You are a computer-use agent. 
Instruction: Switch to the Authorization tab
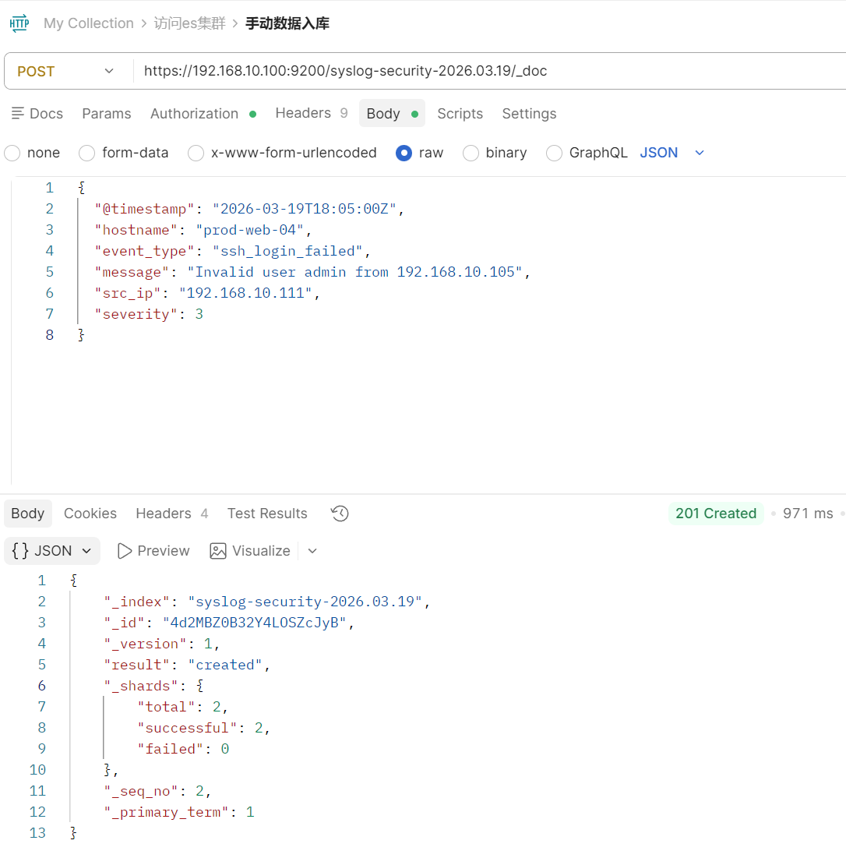coord(194,114)
